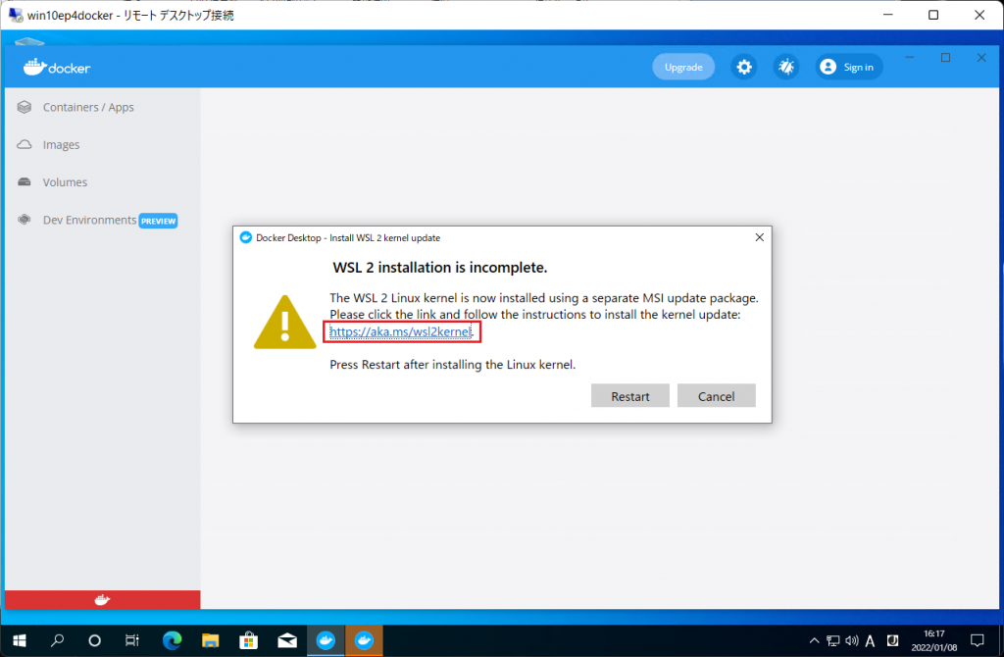Open taskbar search magnifier
Viewport: 1004px width, 657px height.
click(58, 640)
